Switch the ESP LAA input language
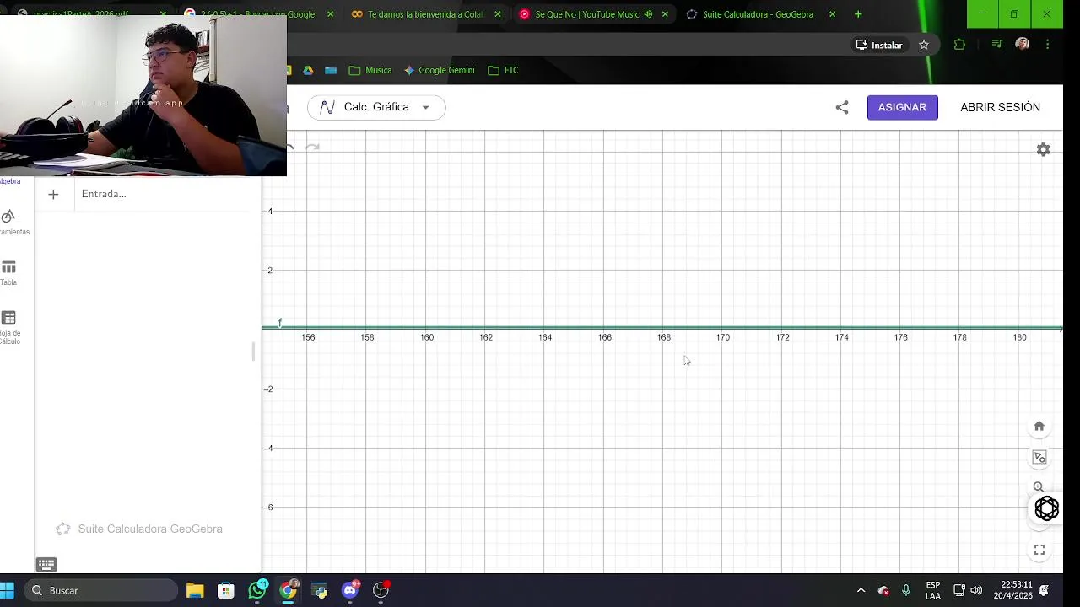This screenshot has width=1080, height=607. pos(932,590)
